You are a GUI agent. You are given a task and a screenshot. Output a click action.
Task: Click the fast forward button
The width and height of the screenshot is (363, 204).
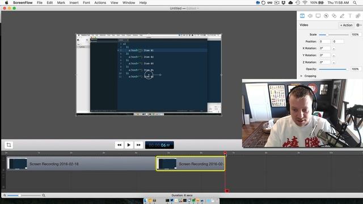pos(138,145)
